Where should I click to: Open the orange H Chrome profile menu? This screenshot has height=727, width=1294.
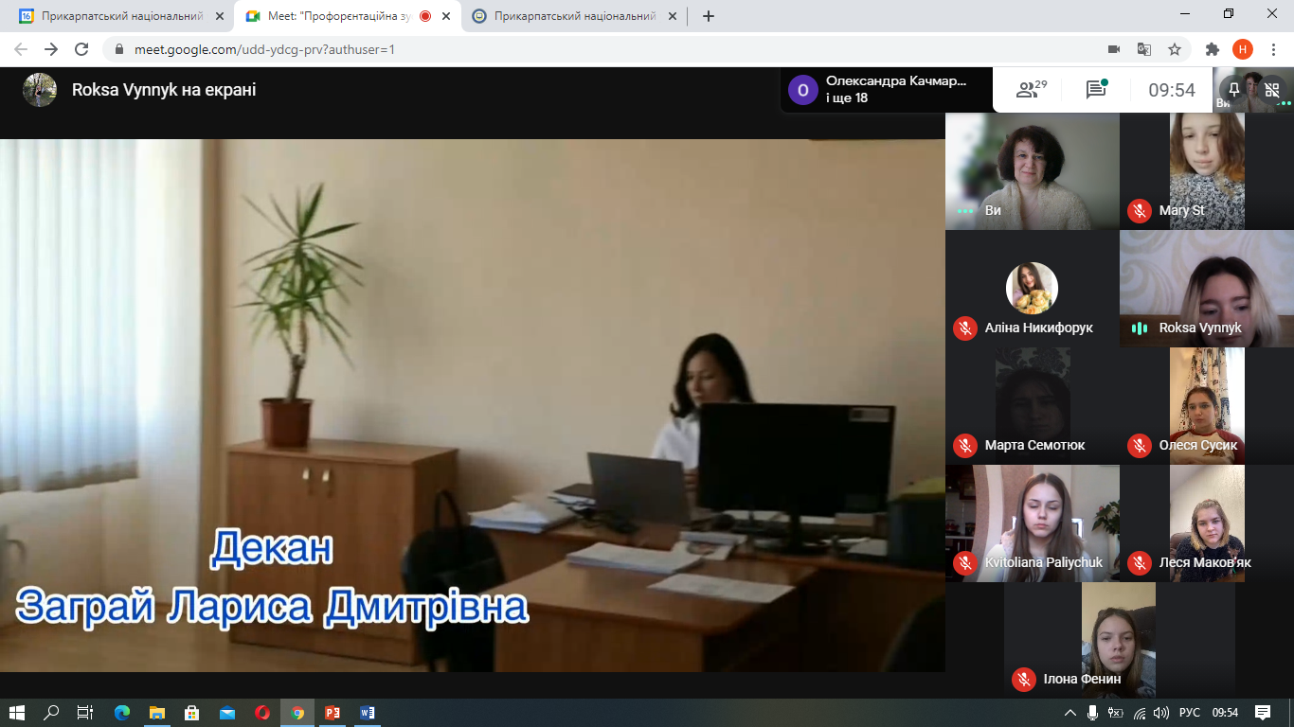[1242, 49]
